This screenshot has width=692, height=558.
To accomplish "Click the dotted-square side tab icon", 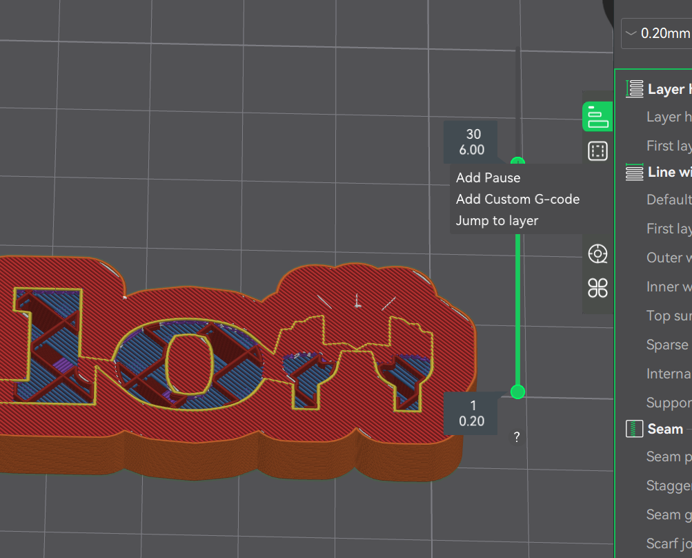I will (x=597, y=151).
